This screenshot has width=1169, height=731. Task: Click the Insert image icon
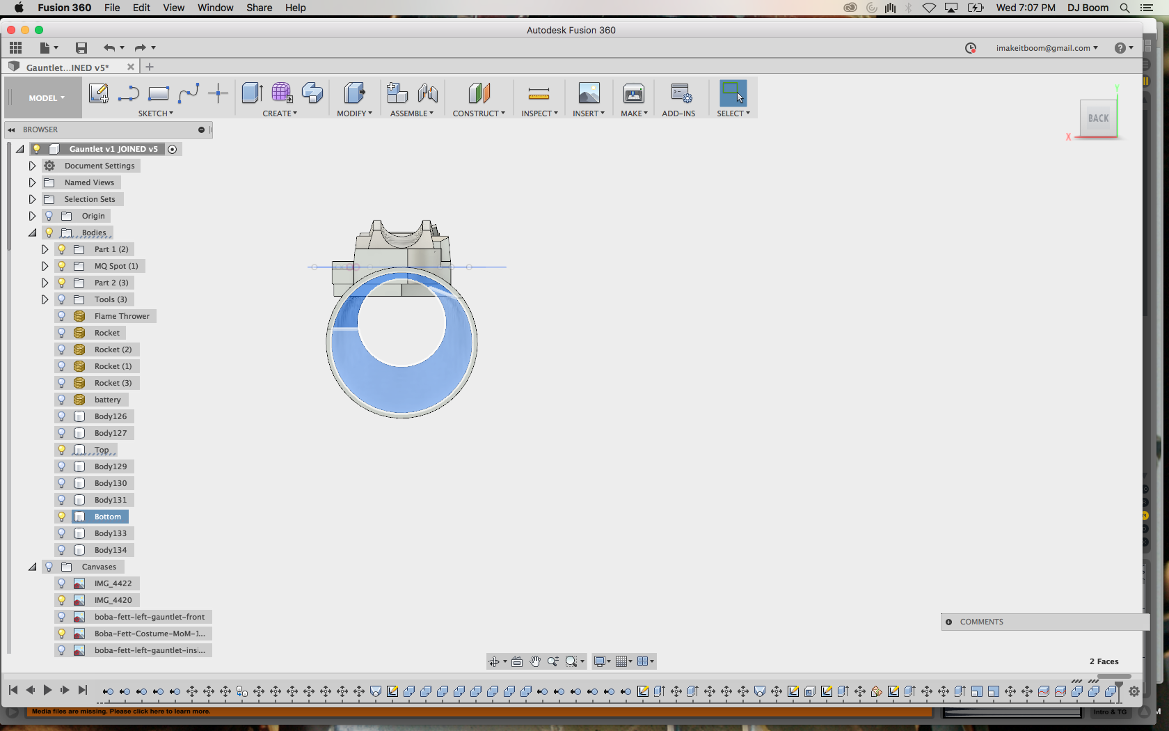[x=589, y=93]
